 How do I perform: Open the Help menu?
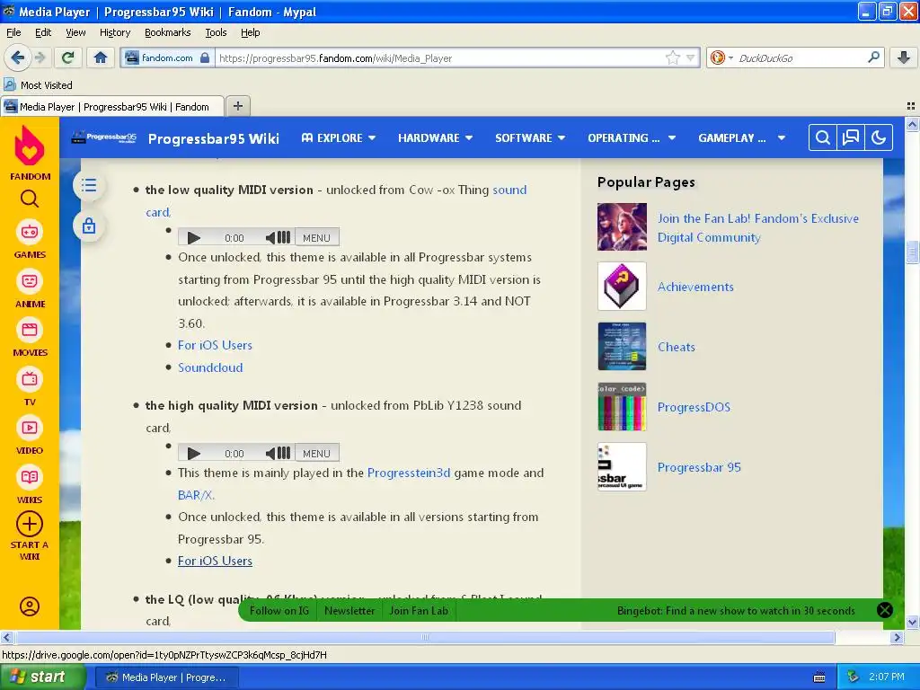[x=250, y=32]
